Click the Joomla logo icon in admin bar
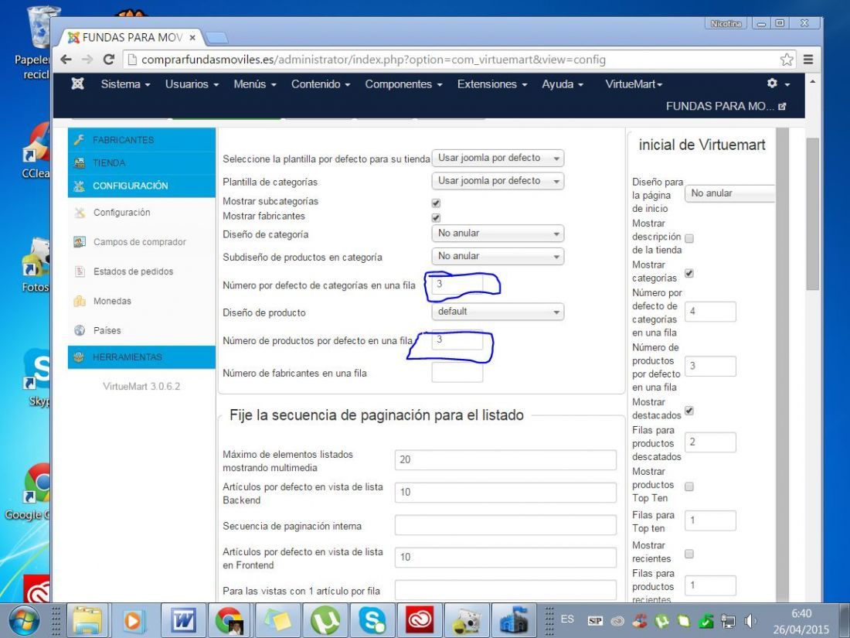Image resolution: width=850 pixels, height=638 pixels. (77, 84)
